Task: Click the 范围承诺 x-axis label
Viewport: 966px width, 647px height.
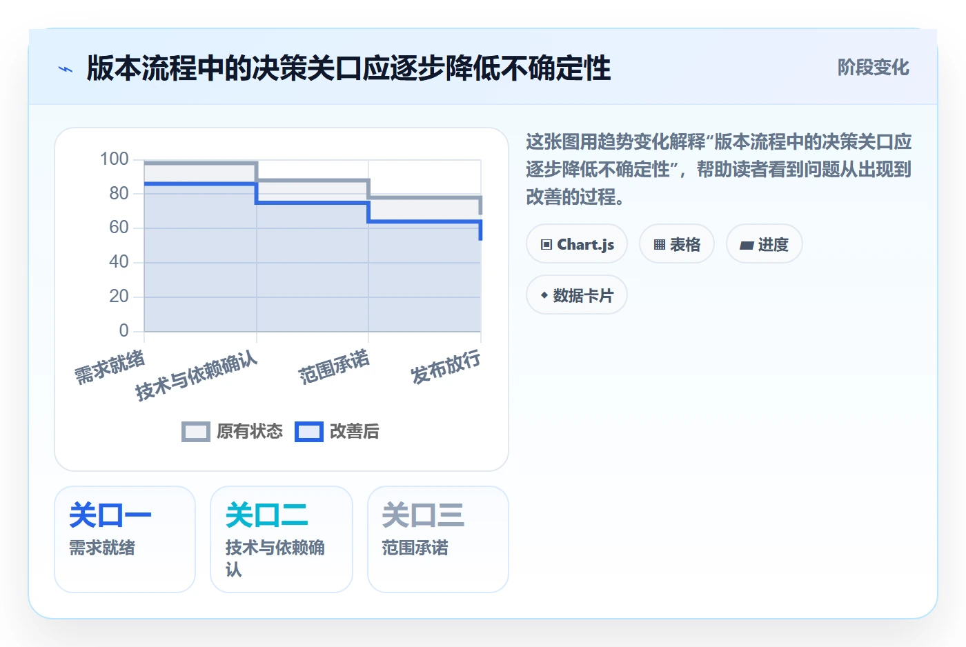Action: click(334, 366)
